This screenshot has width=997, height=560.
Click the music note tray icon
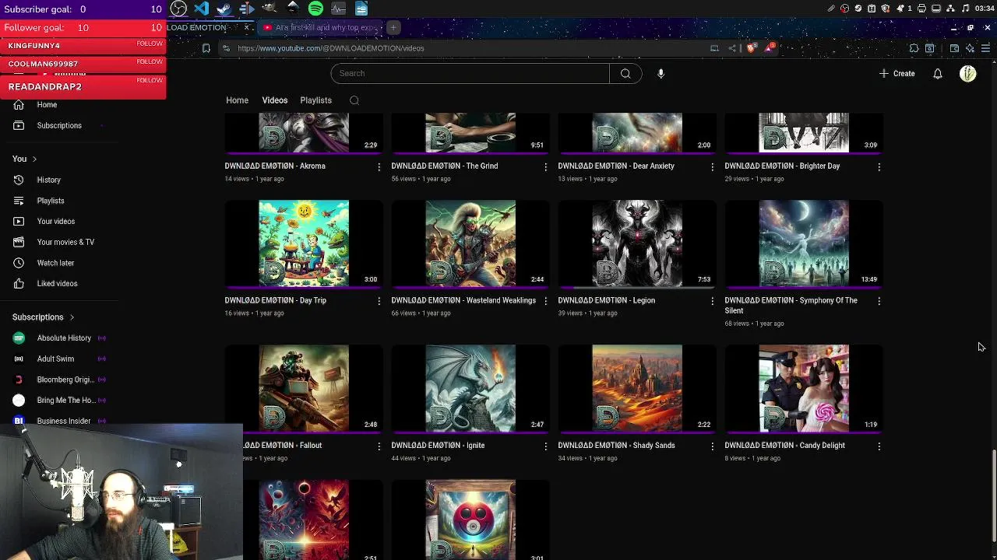point(966,9)
